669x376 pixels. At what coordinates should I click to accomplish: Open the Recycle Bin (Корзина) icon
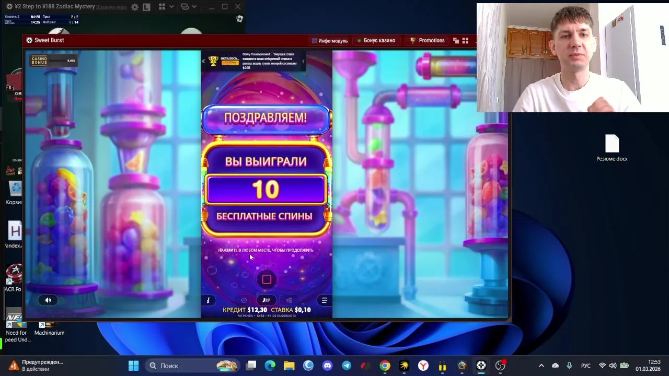[x=15, y=193]
